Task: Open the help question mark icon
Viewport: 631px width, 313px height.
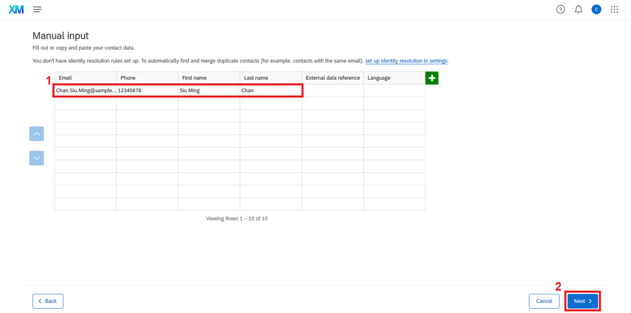Action: [561, 9]
